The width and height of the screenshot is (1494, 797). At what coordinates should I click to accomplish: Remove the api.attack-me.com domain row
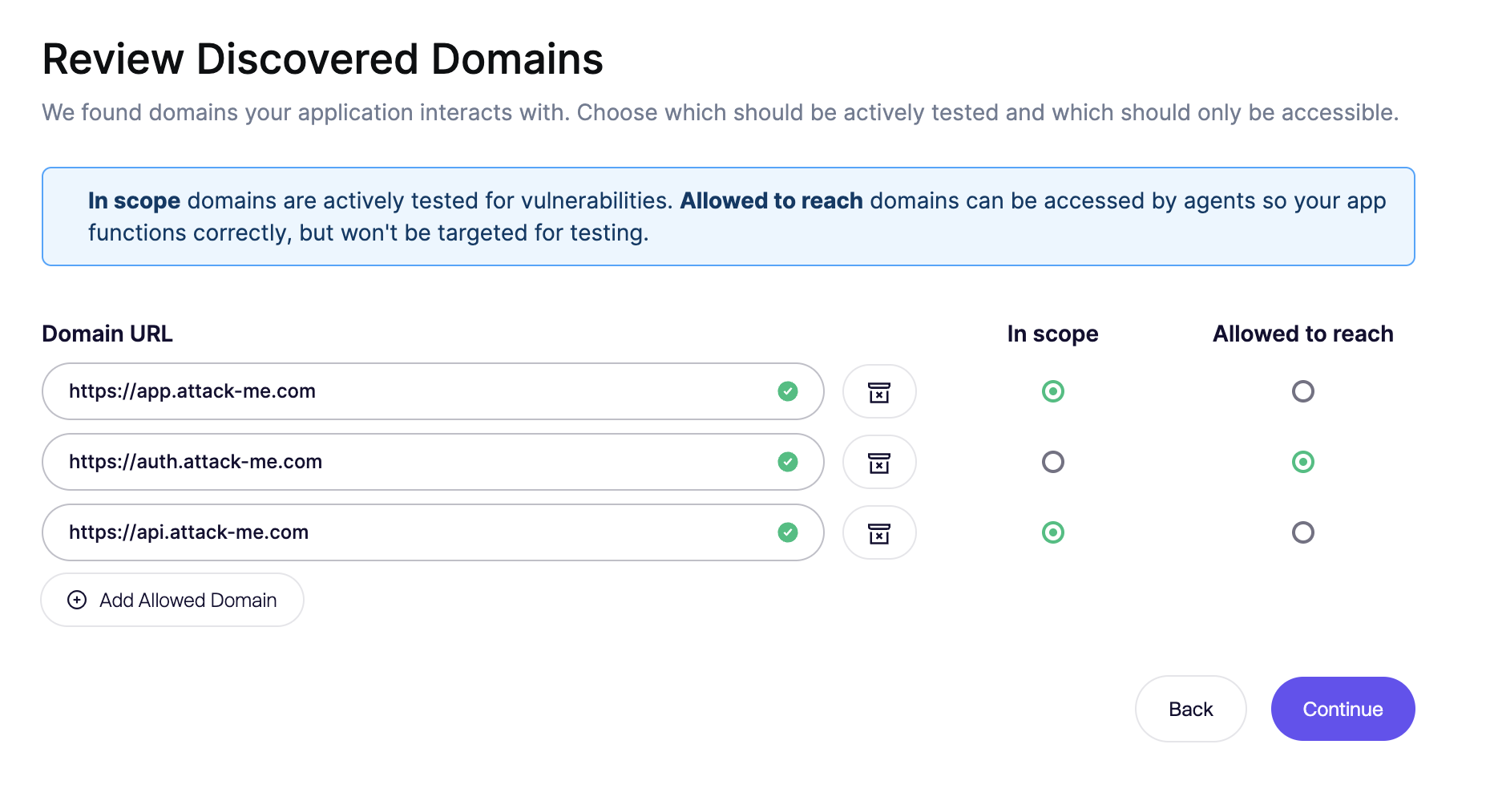pyautogui.click(x=879, y=533)
